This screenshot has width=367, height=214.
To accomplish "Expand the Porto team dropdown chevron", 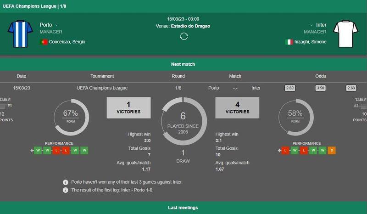I will click(56, 25).
